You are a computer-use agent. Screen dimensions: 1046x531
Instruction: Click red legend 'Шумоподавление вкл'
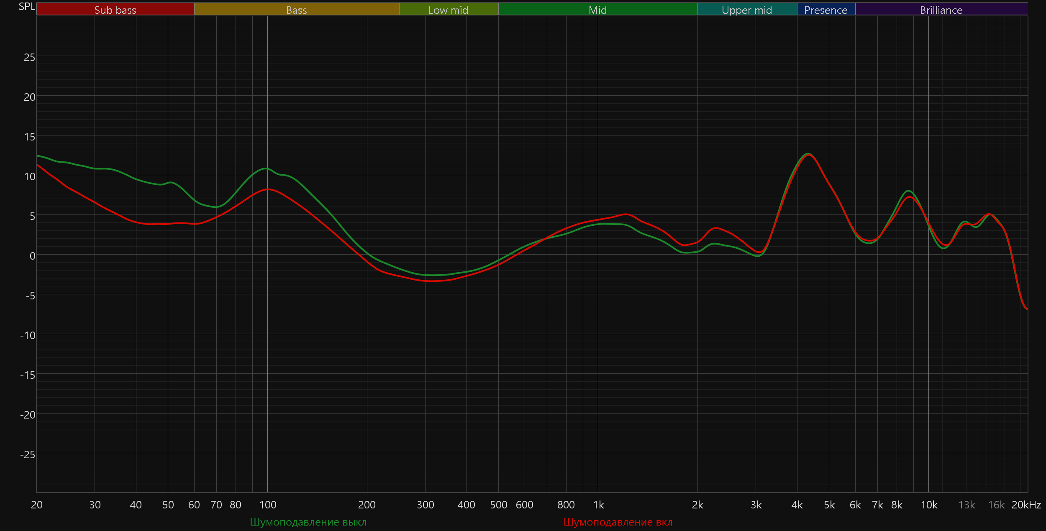pos(618,522)
